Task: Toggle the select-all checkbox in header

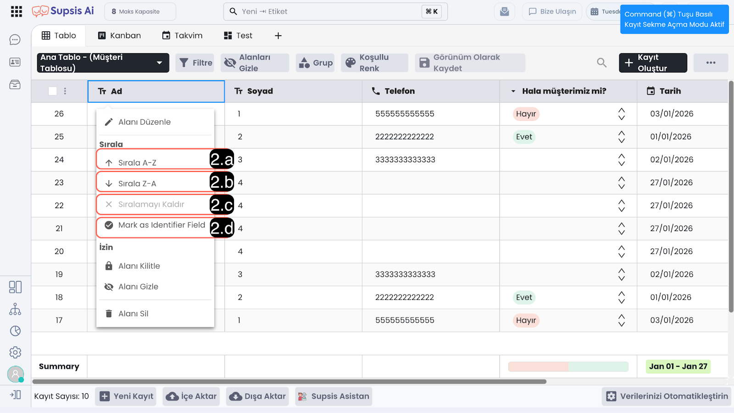Action: (x=53, y=91)
